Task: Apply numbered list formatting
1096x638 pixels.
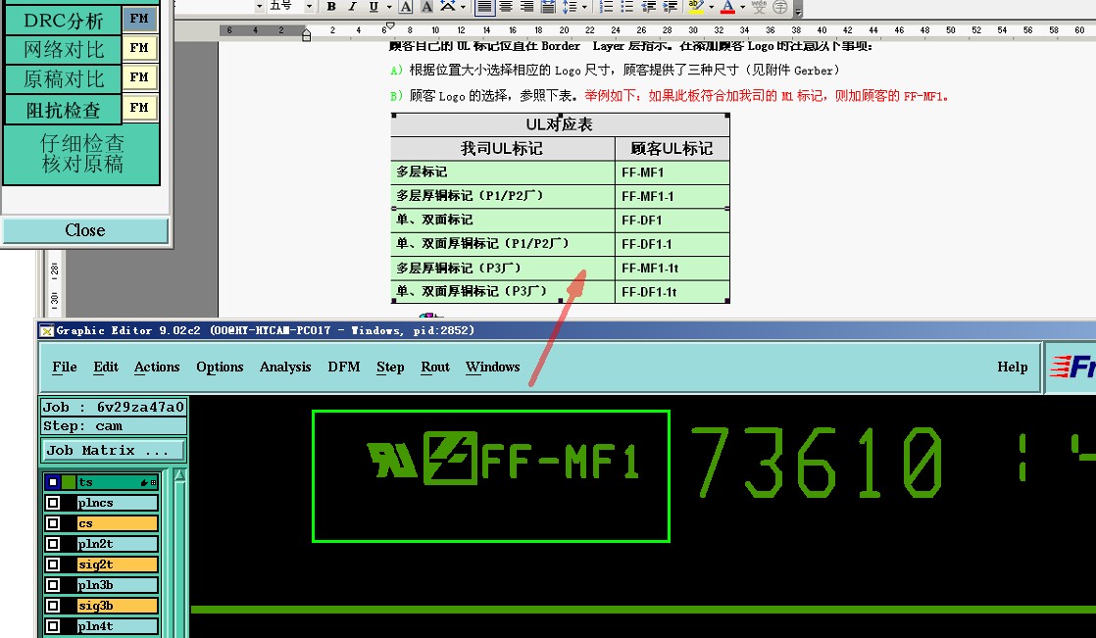Action: (x=606, y=6)
